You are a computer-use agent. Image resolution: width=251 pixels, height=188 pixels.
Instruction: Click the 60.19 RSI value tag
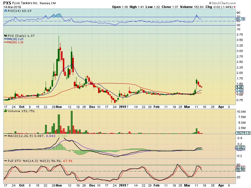[240, 19]
